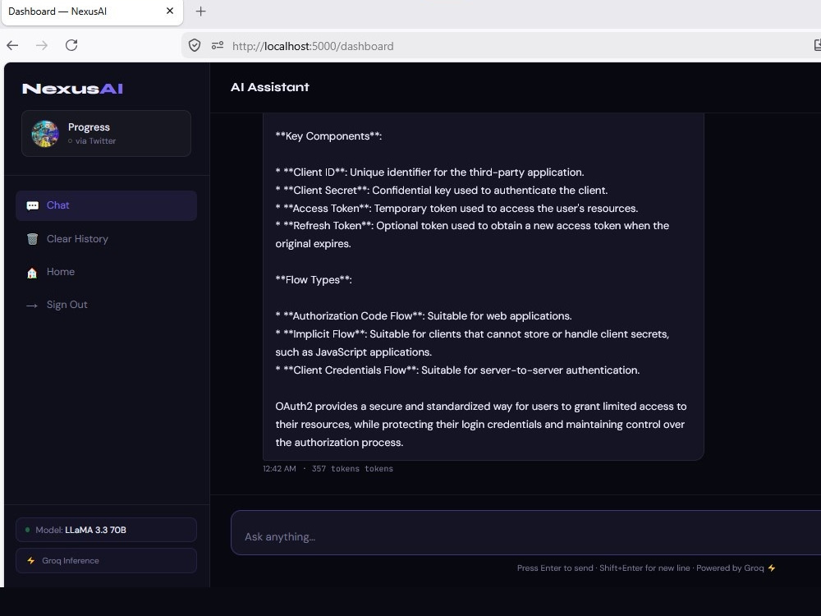Click the '**Client Credentials Flow**' bullet line
Screen dimensions: 821x616
pos(457,370)
